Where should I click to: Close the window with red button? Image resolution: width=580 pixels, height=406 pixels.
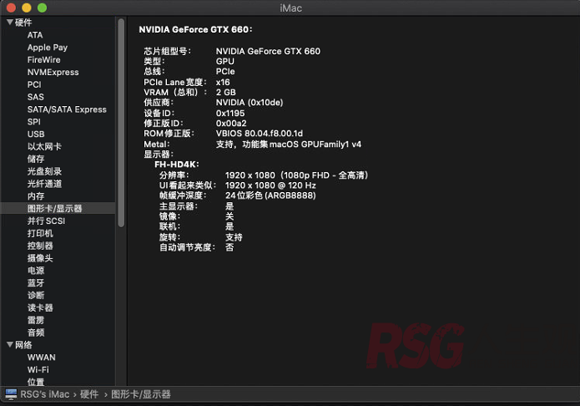[11, 8]
